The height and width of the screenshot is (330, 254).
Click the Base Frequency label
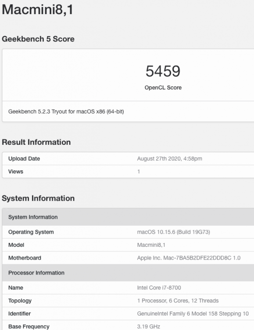[x=29, y=326]
